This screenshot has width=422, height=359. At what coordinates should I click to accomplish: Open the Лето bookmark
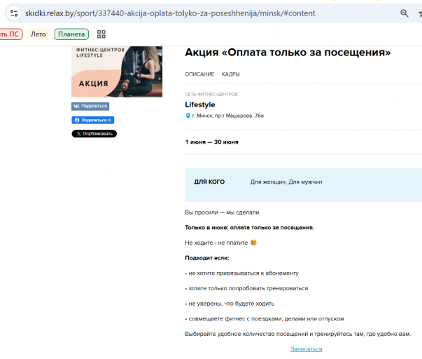pos(38,34)
